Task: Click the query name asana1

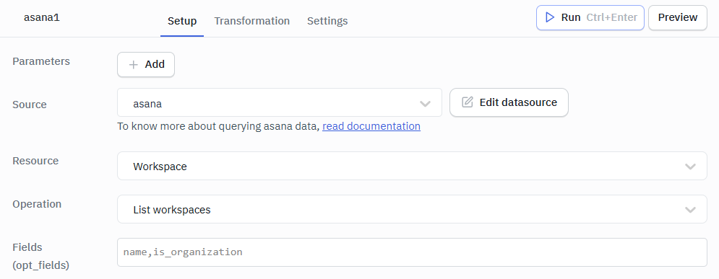Action: (x=42, y=18)
